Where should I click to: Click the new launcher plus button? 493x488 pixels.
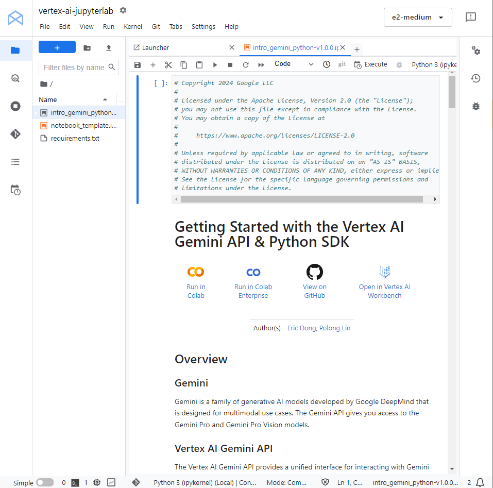point(57,47)
